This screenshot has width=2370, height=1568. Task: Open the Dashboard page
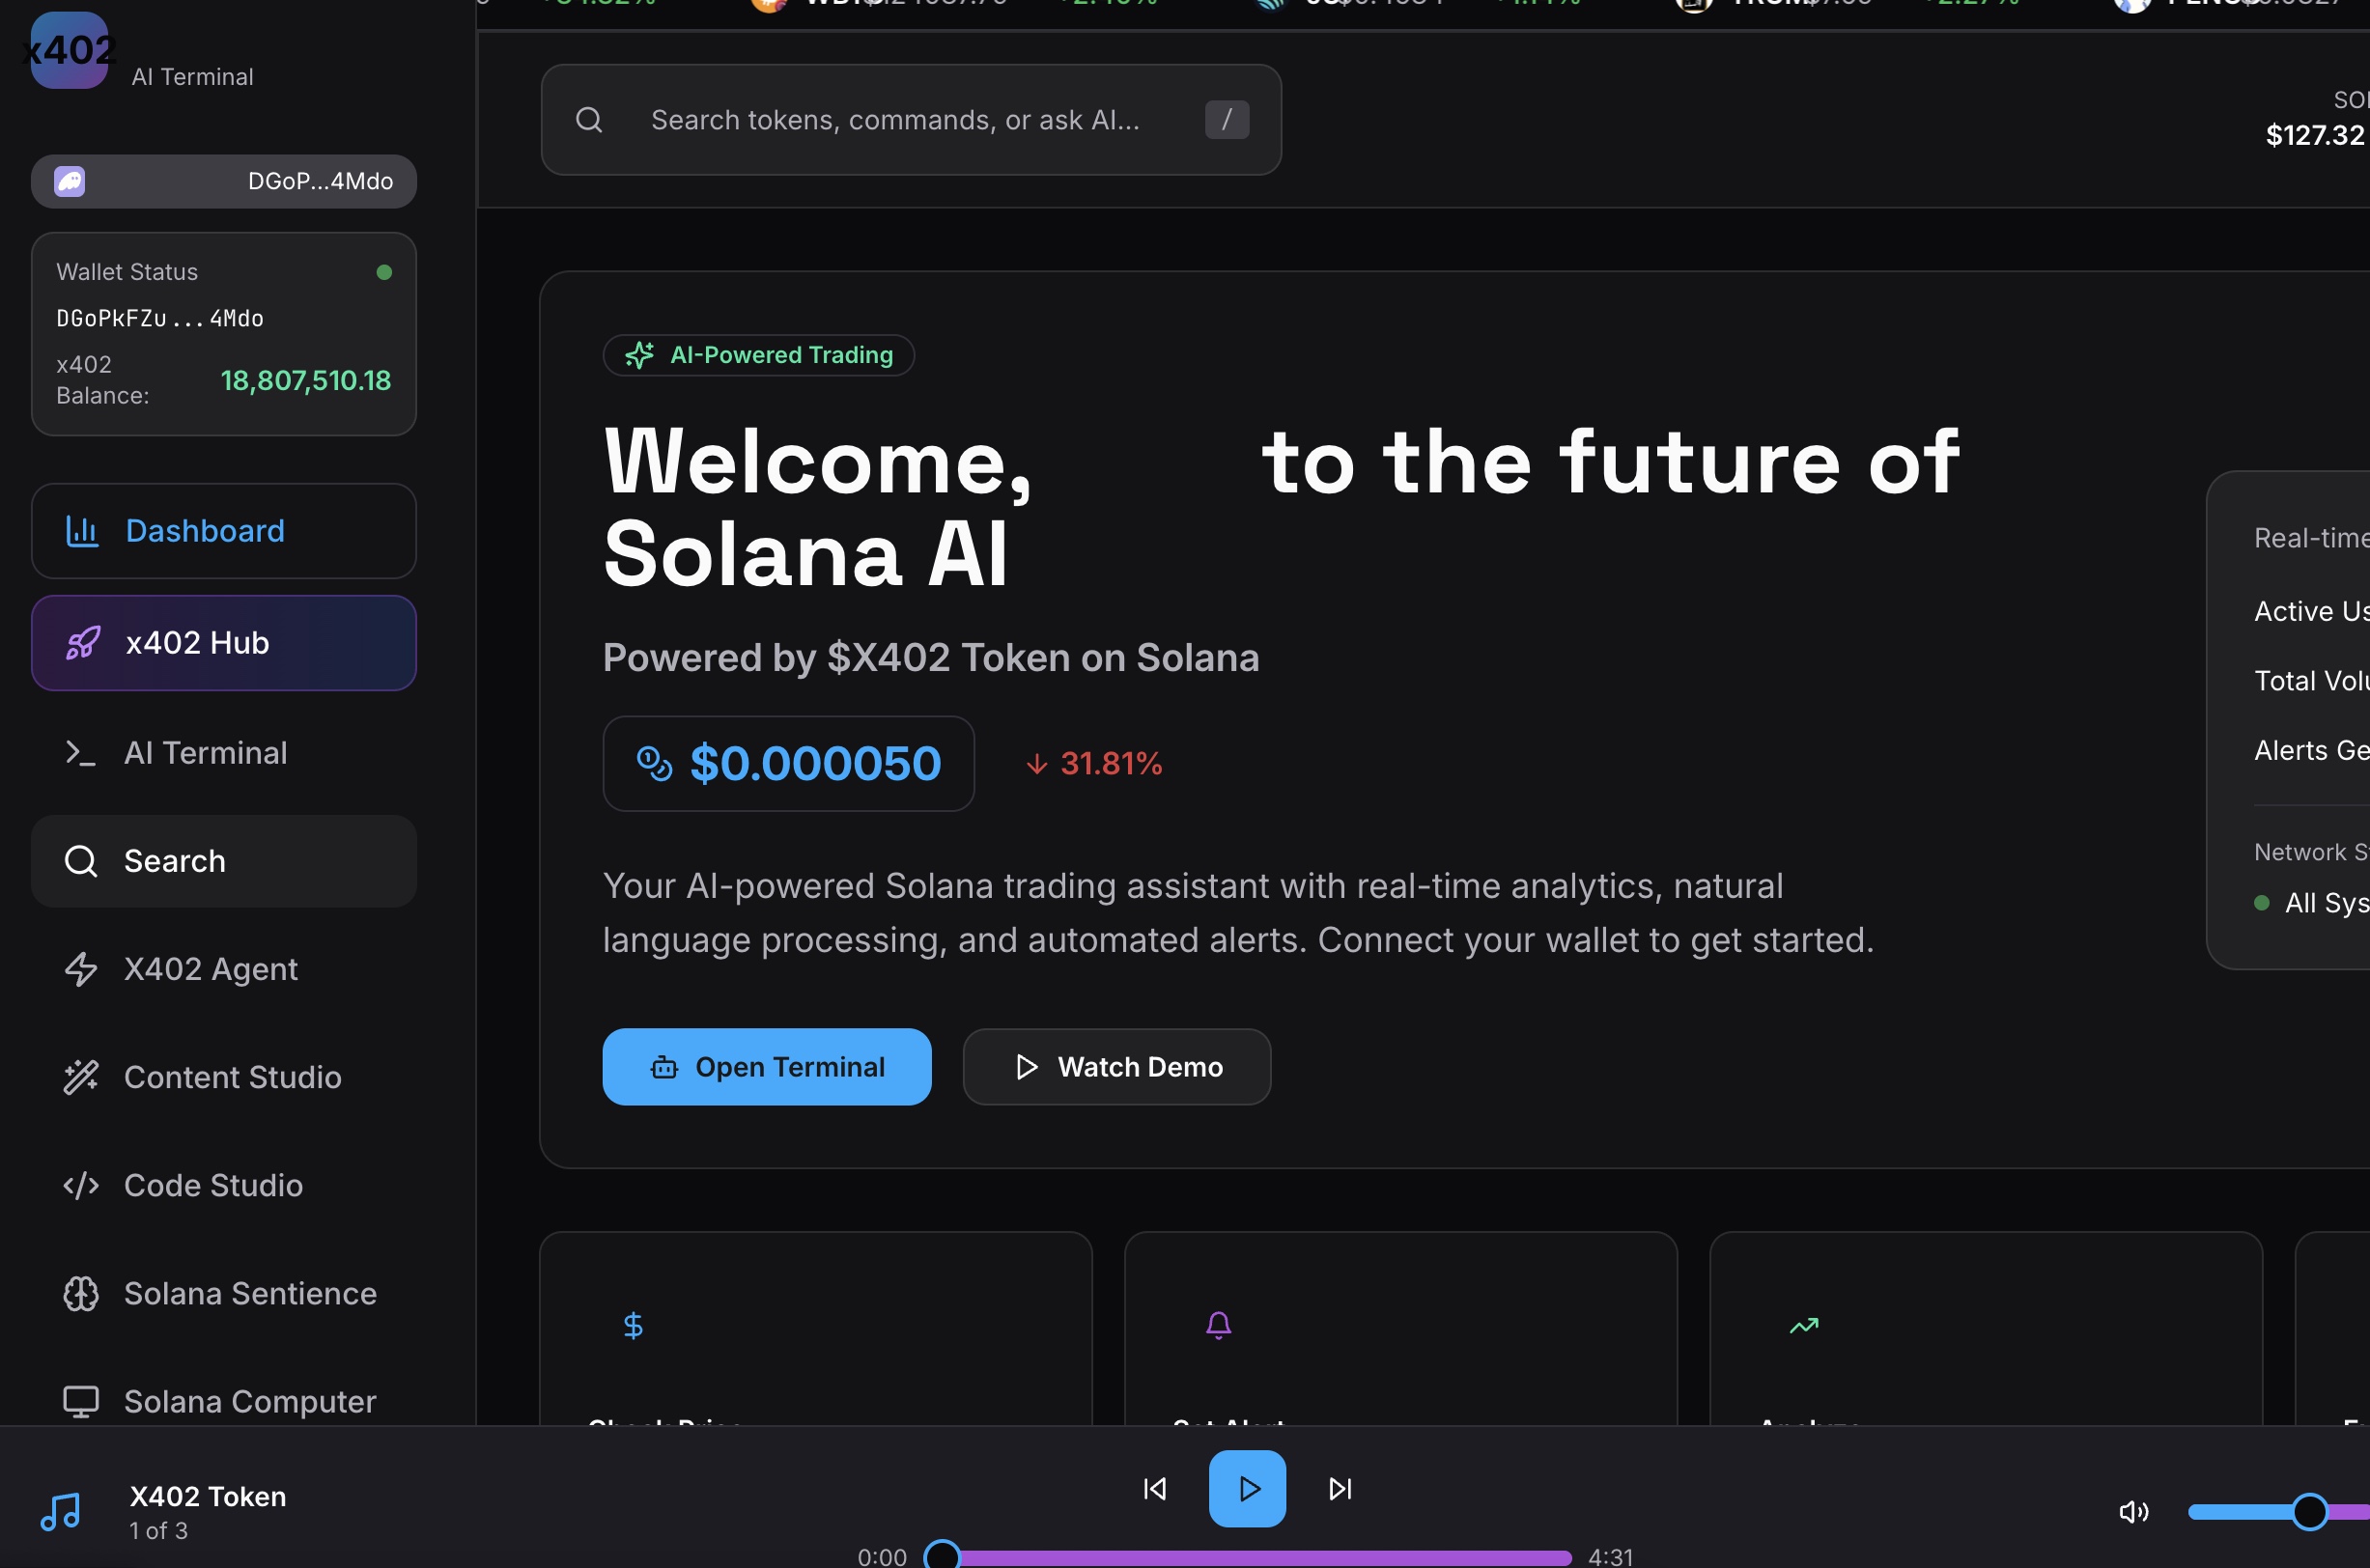coord(223,531)
